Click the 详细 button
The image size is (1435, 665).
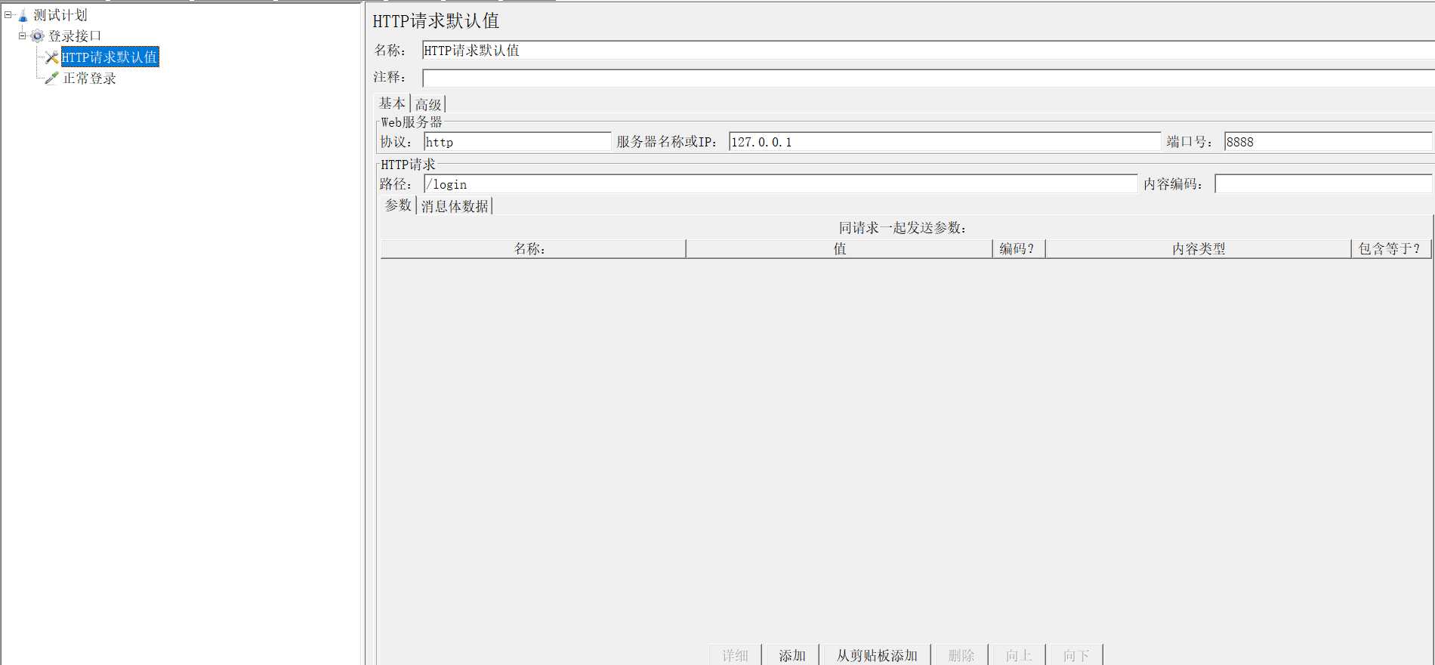tap(735, 655)
